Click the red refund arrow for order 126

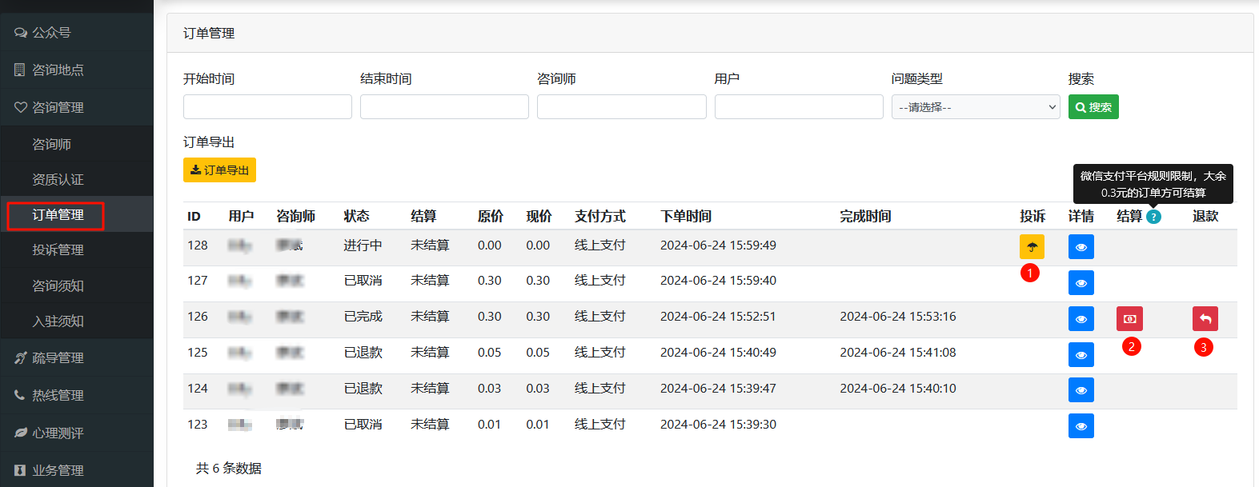coord(1205,318)
